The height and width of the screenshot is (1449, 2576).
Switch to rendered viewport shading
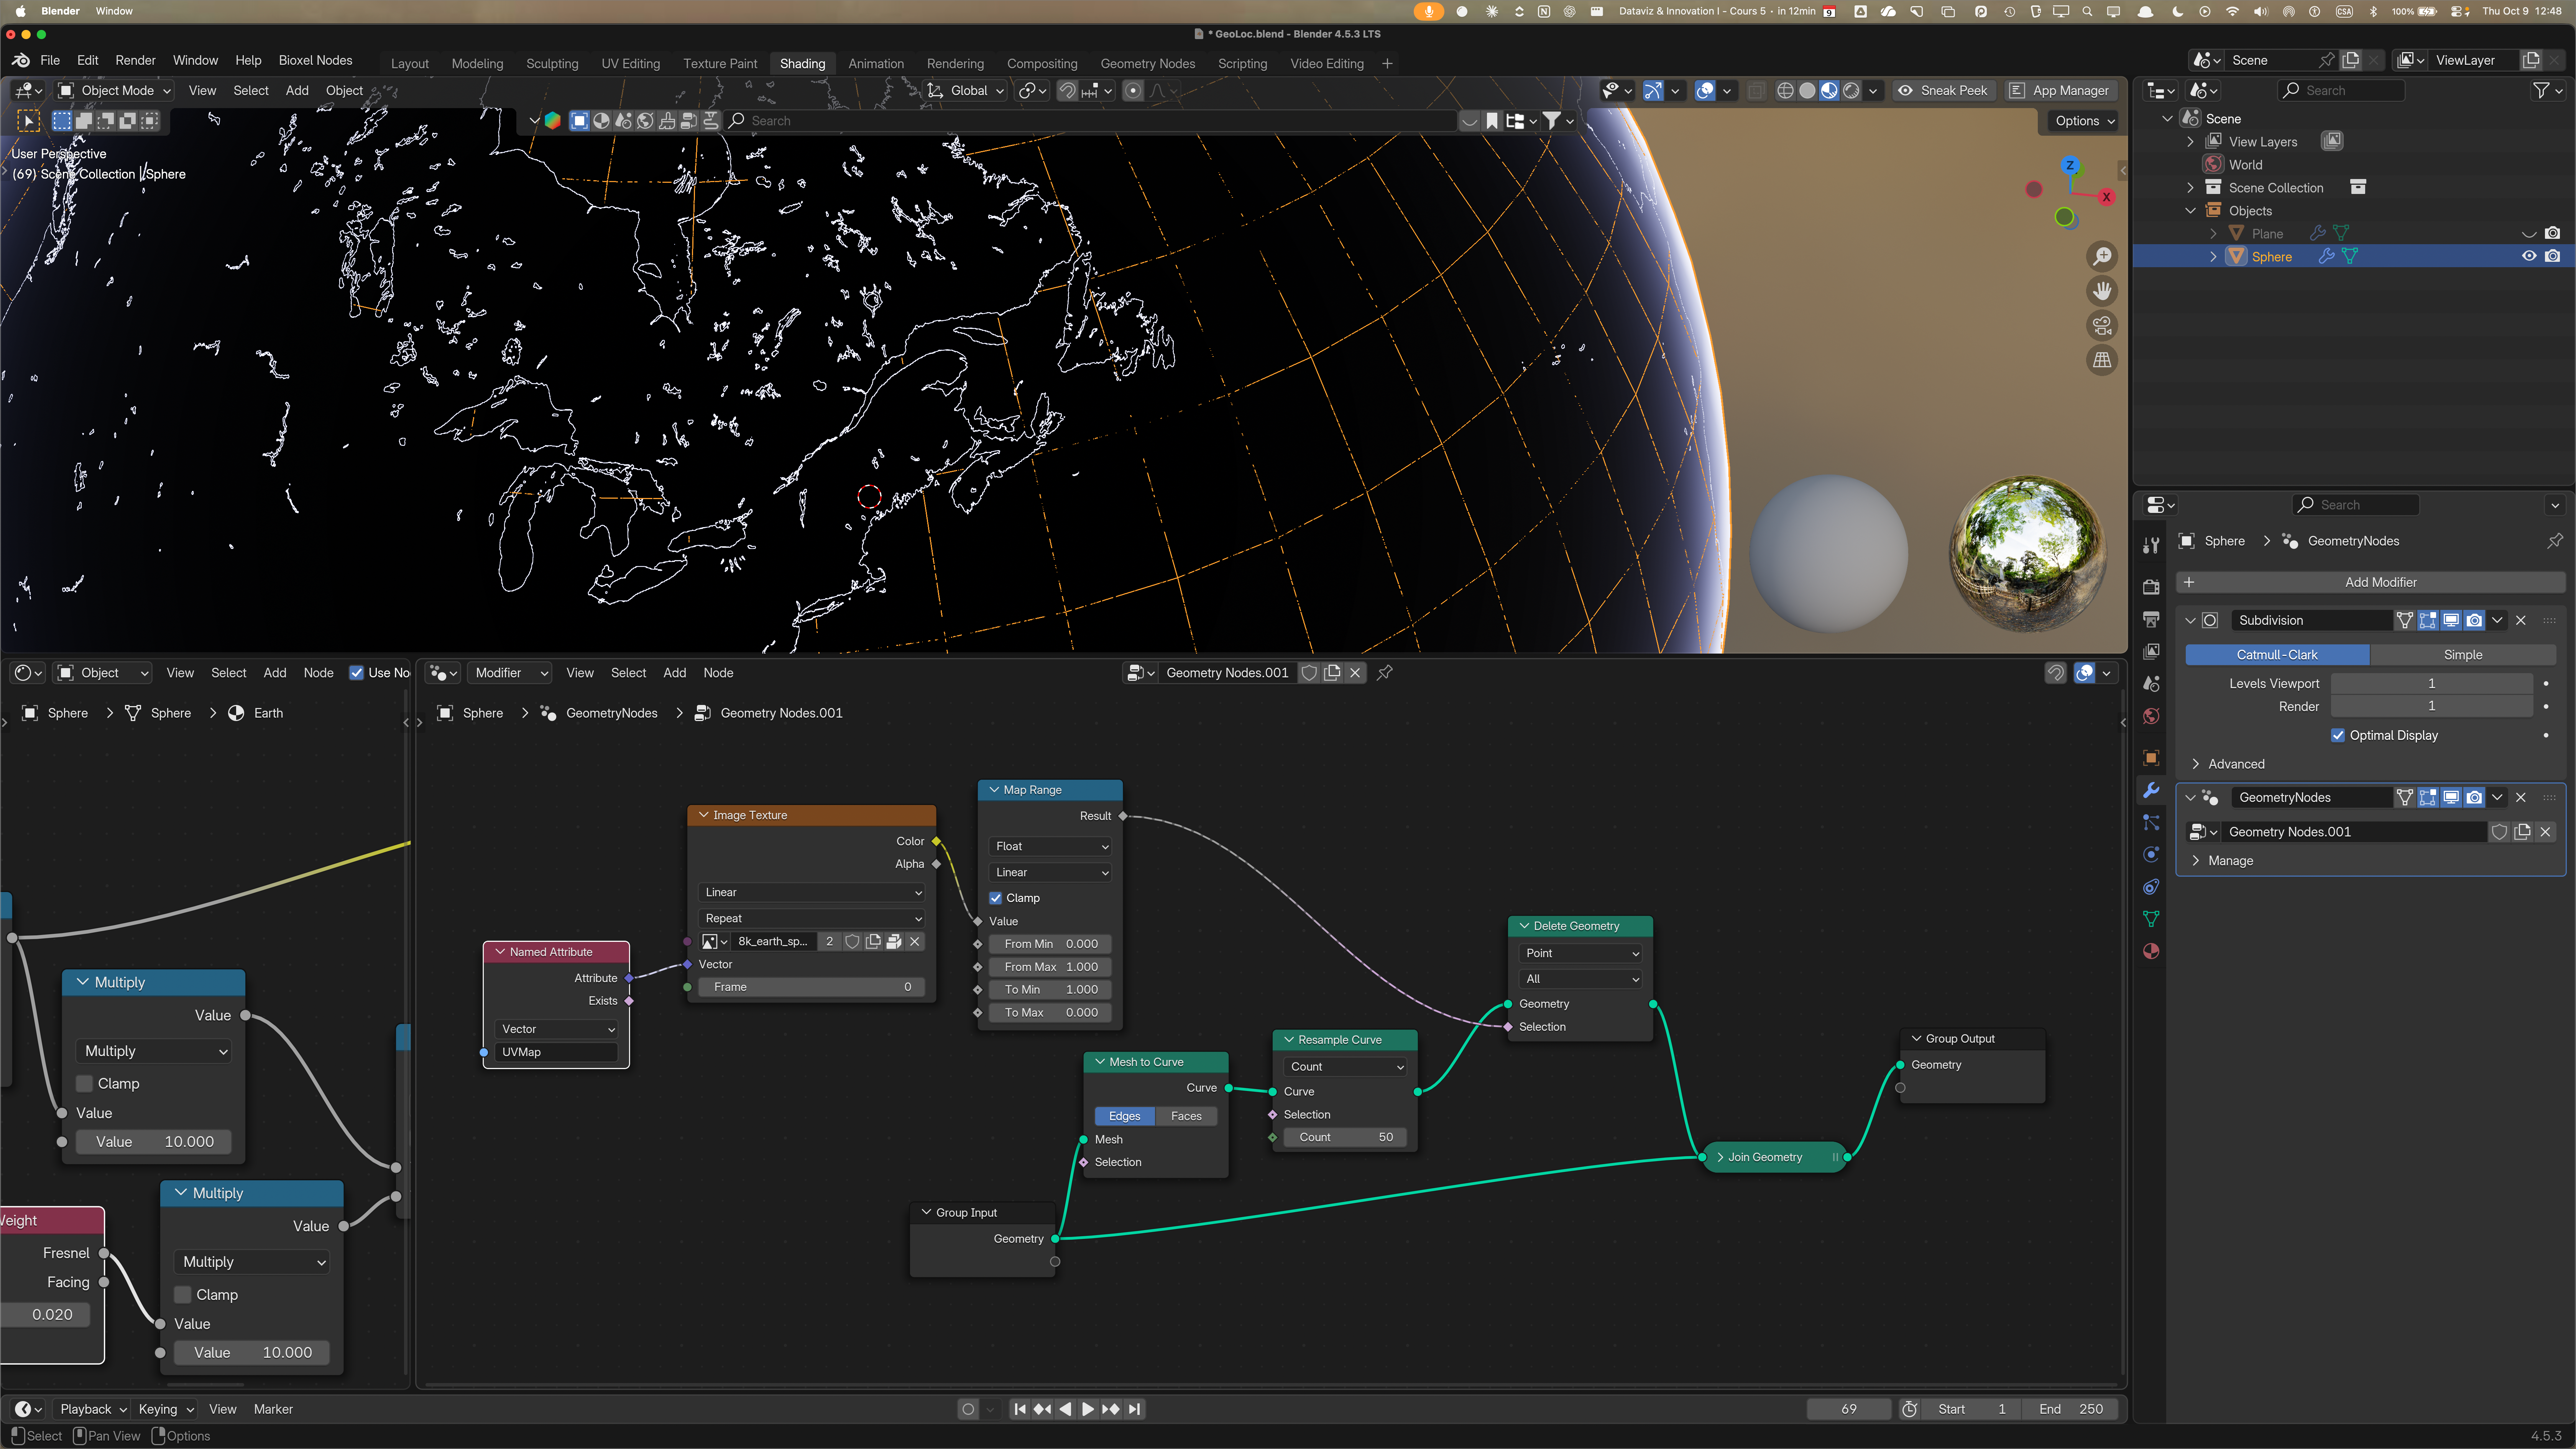[x=1851, y=91]
